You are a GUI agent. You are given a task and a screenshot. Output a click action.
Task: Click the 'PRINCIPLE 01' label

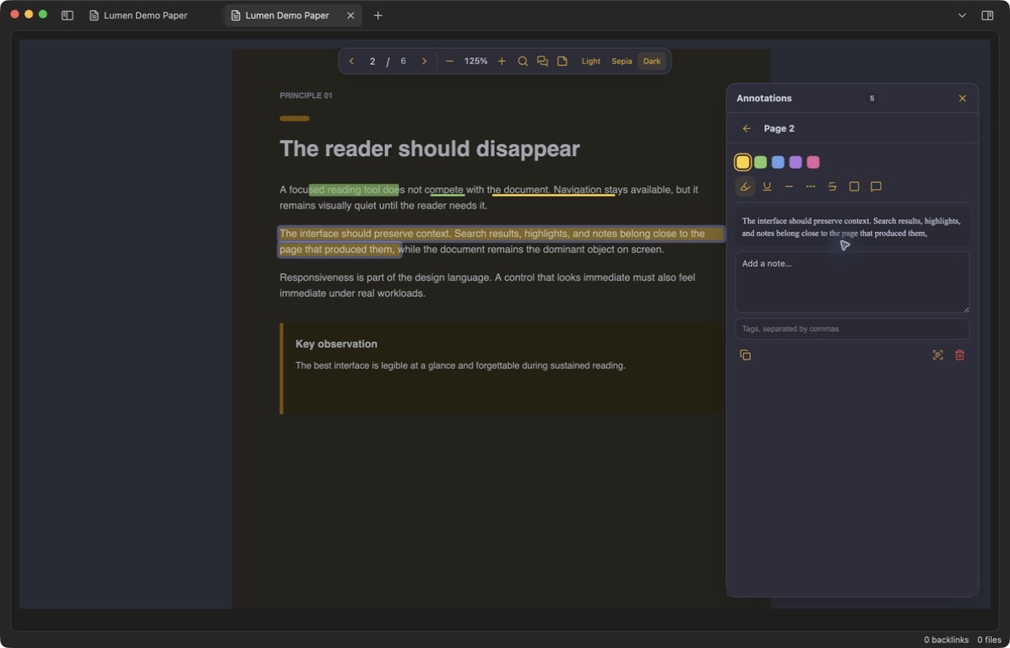[x=306, y=95]
